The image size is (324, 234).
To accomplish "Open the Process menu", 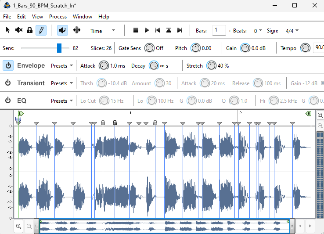I will click(58, 17).
